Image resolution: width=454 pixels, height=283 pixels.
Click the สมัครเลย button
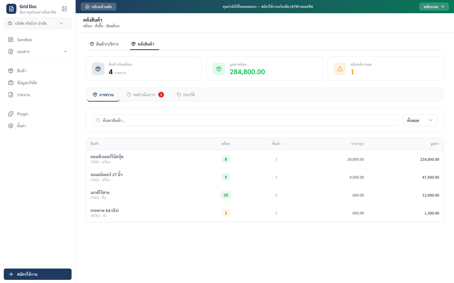click(434, 7)
